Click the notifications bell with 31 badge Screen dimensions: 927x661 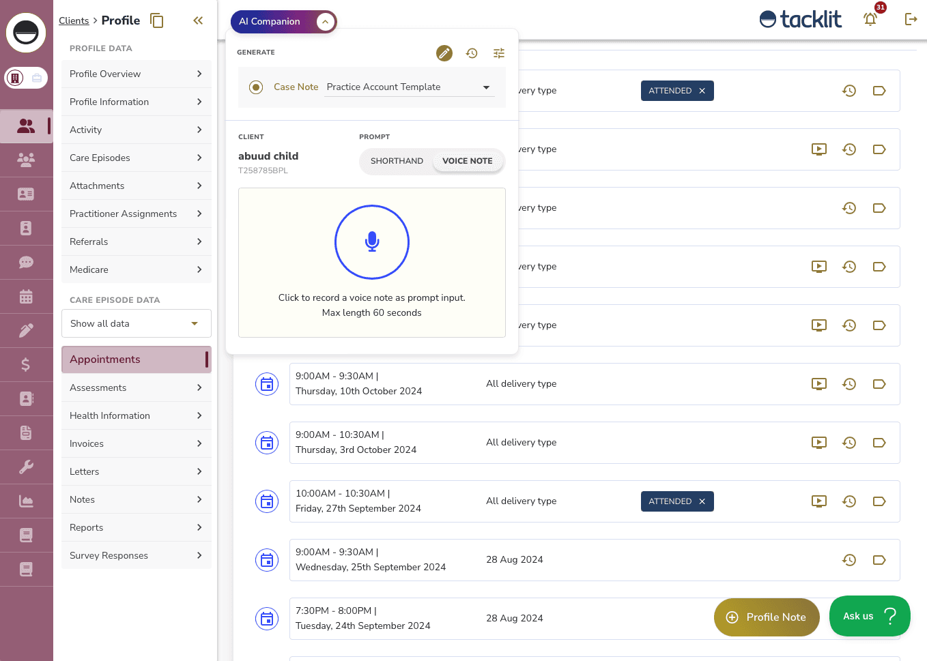(x=870, y=18)
